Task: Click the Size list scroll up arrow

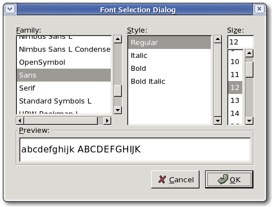Action: 250,53
